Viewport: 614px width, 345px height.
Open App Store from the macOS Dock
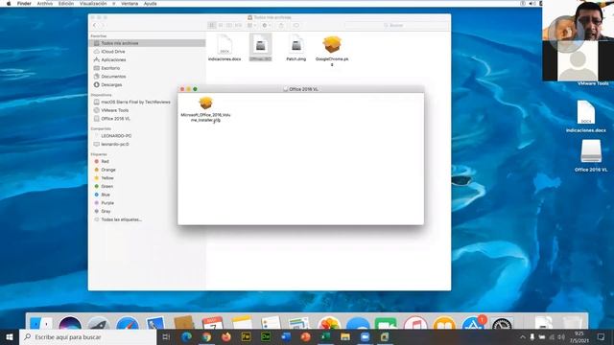point(473,324)
